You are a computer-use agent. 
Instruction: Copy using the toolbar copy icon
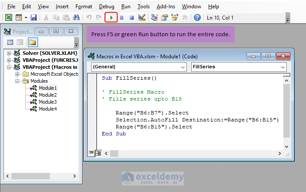(x=56, y=18)
